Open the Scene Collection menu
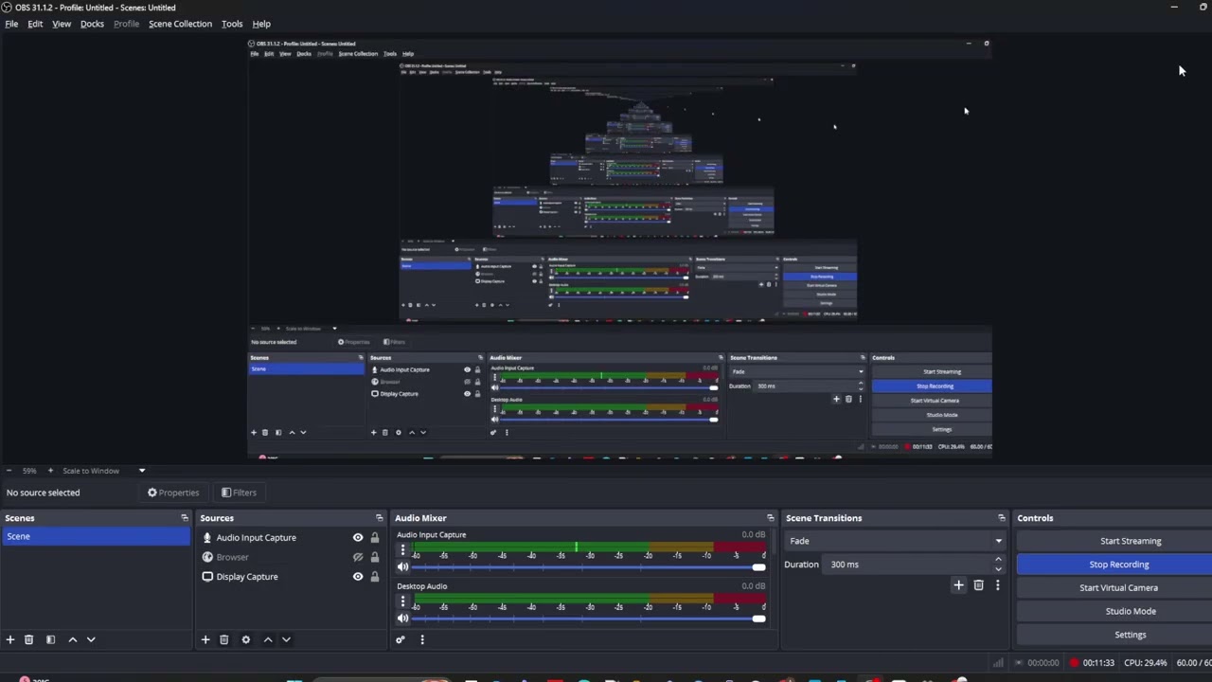Screen dimensions: 1212x682 point(180,24)
